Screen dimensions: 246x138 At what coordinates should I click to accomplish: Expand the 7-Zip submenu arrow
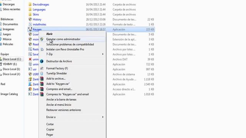pyautogui.click(x=103, y=54)
